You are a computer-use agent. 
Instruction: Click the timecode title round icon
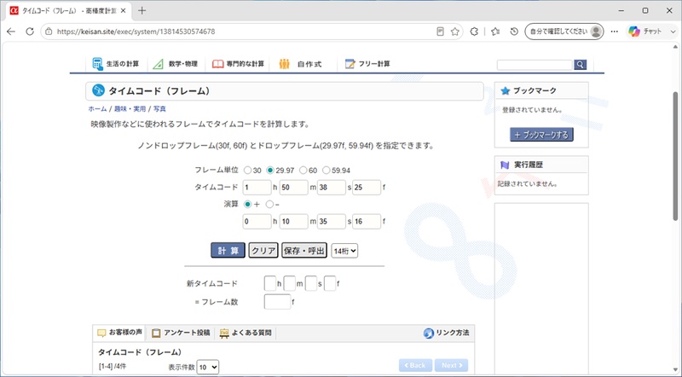[x=98, y=90]
